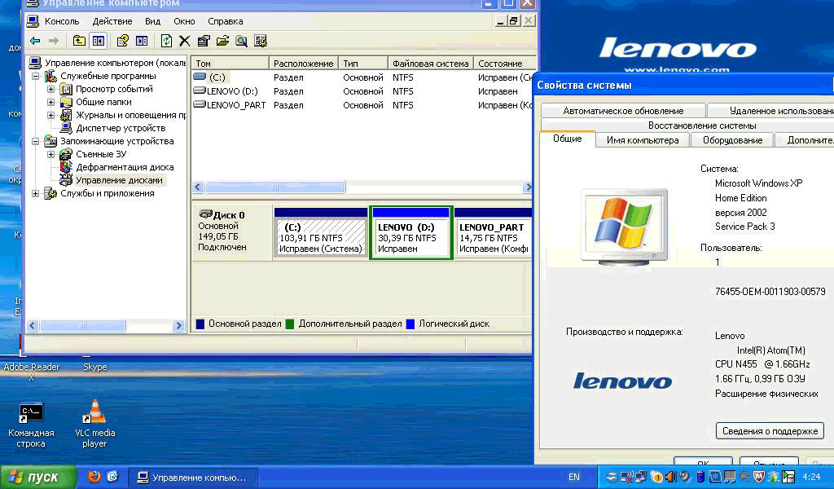The image size is (834, 489).
Task: Click the Диск 0 disk label
Action: pyautogui.click(x=229, y=215)
